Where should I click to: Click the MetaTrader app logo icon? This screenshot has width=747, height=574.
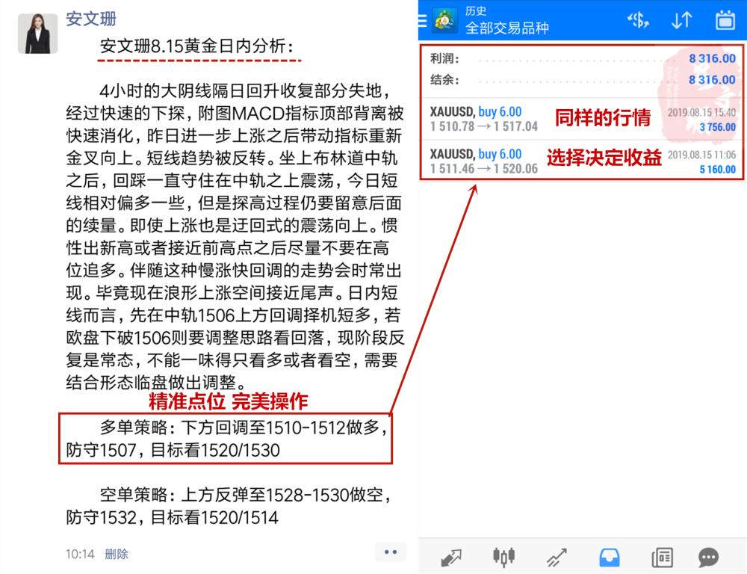pos(444,20)
